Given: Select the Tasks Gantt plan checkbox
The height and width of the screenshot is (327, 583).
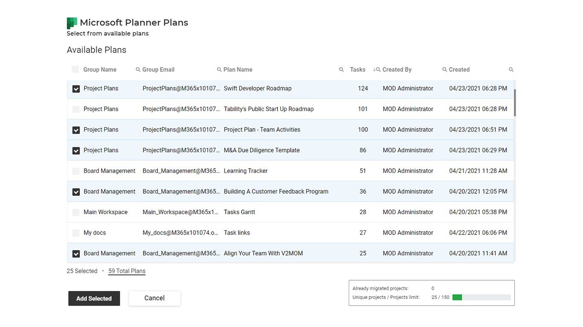Looking at the screenshot, I should tap(76, 212).
